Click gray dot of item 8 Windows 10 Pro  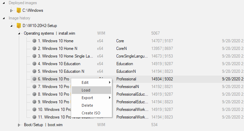point(34,94)
